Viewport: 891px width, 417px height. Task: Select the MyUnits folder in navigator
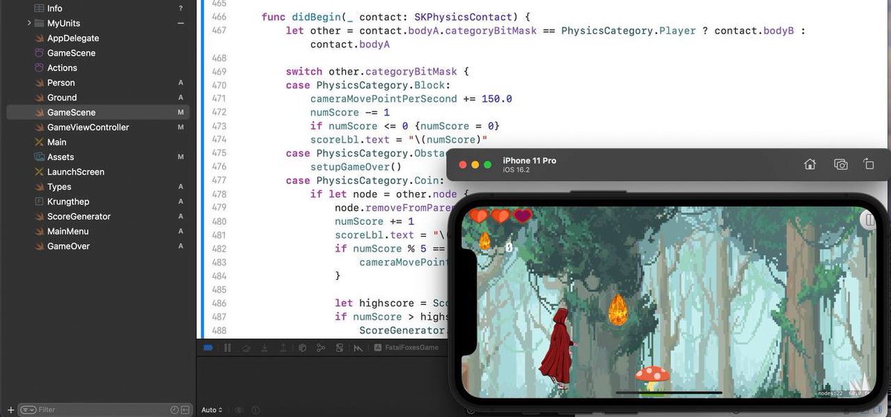(64, 23)
